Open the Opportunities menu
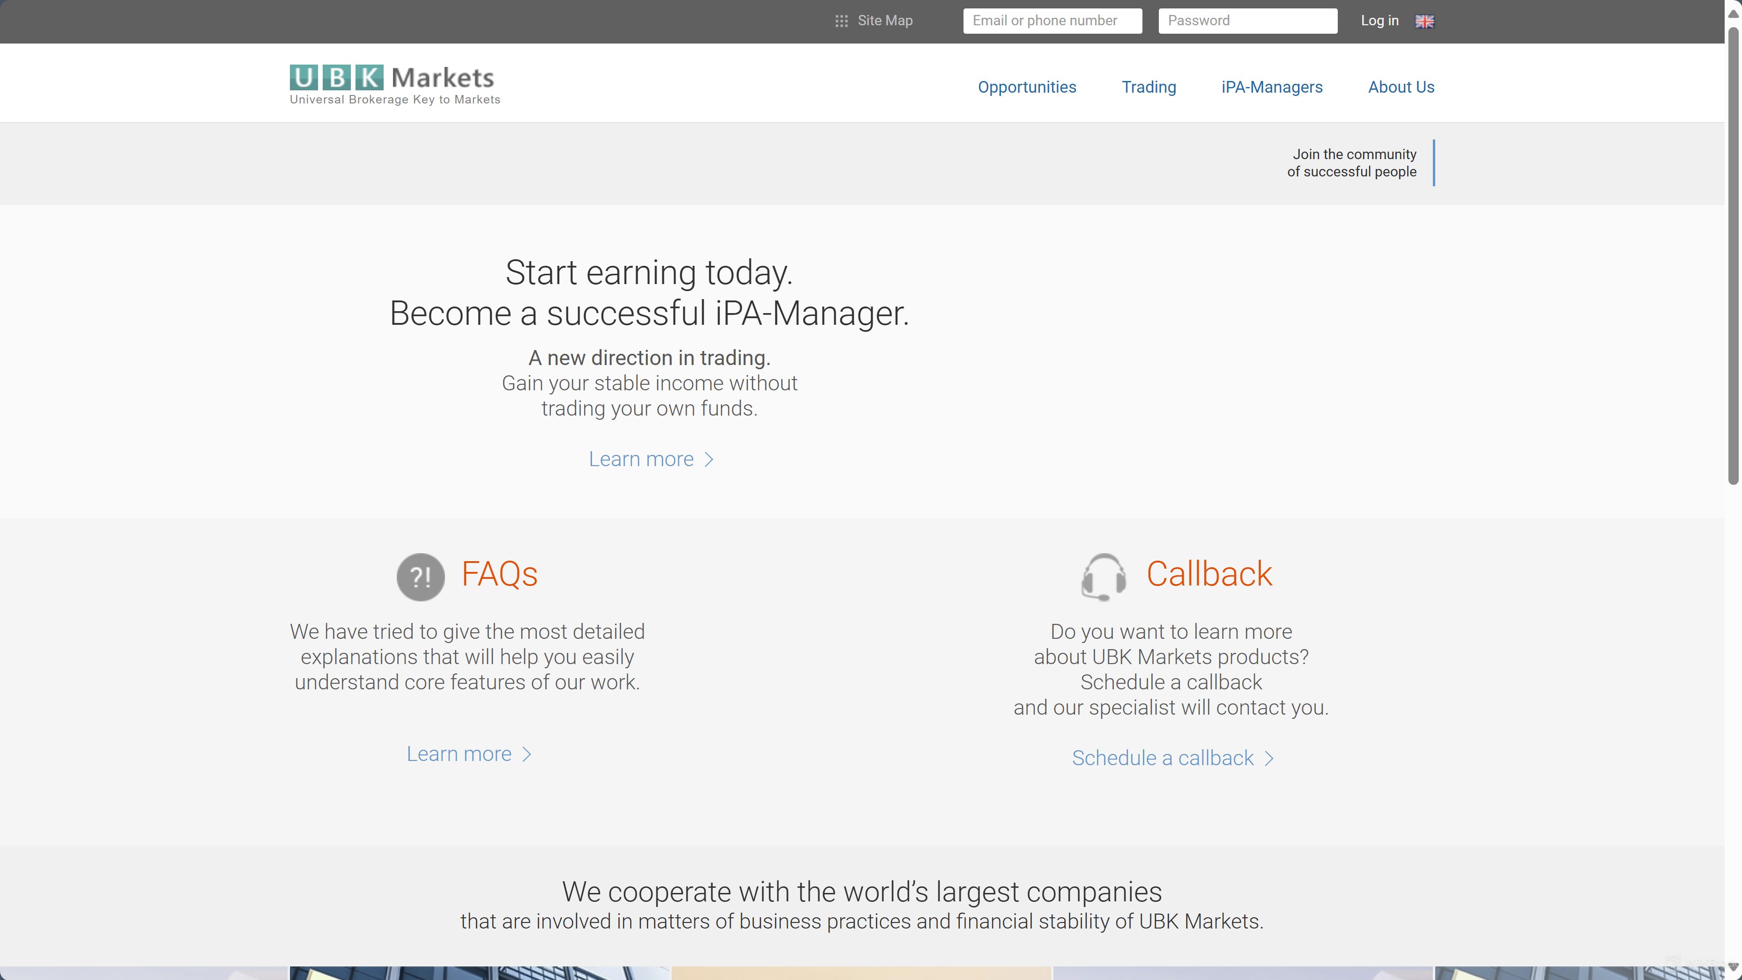 coord(1027,87)
